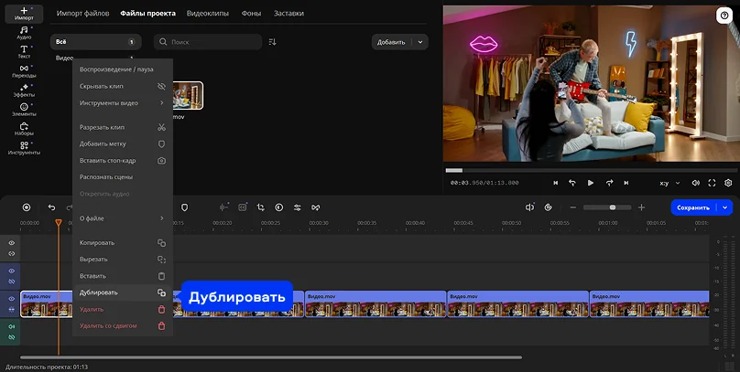Toggle link icon of top grey track

pyautogui.click(x=11, y=254)
